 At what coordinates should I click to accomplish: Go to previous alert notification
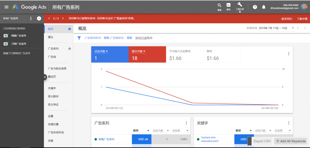[49, 18]
